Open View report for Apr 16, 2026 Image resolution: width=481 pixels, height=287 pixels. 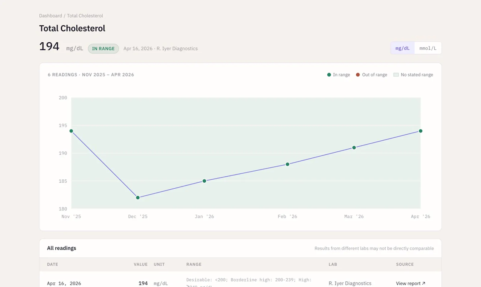410,283
